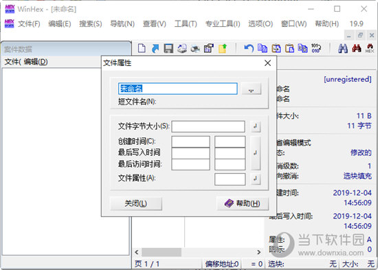Click the Save floppy disk icon
This screenshot has height=270, width=378.
168,48
